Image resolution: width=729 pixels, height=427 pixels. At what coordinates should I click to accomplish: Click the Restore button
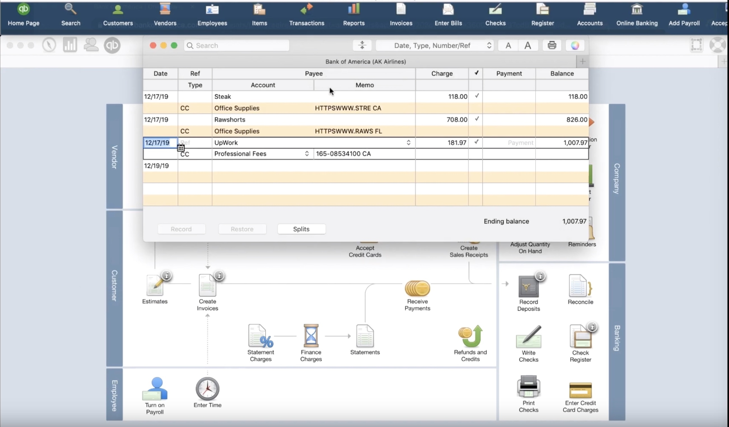click(242, 229)
